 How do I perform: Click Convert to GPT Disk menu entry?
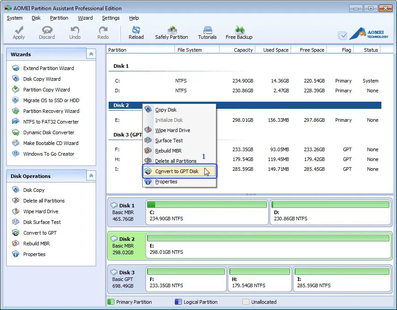point(179,171)
